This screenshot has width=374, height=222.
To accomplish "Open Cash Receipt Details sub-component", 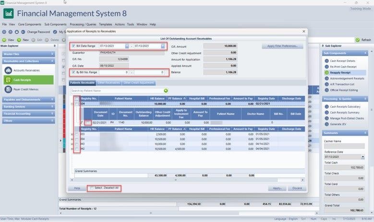I will (x=343, y=61).
